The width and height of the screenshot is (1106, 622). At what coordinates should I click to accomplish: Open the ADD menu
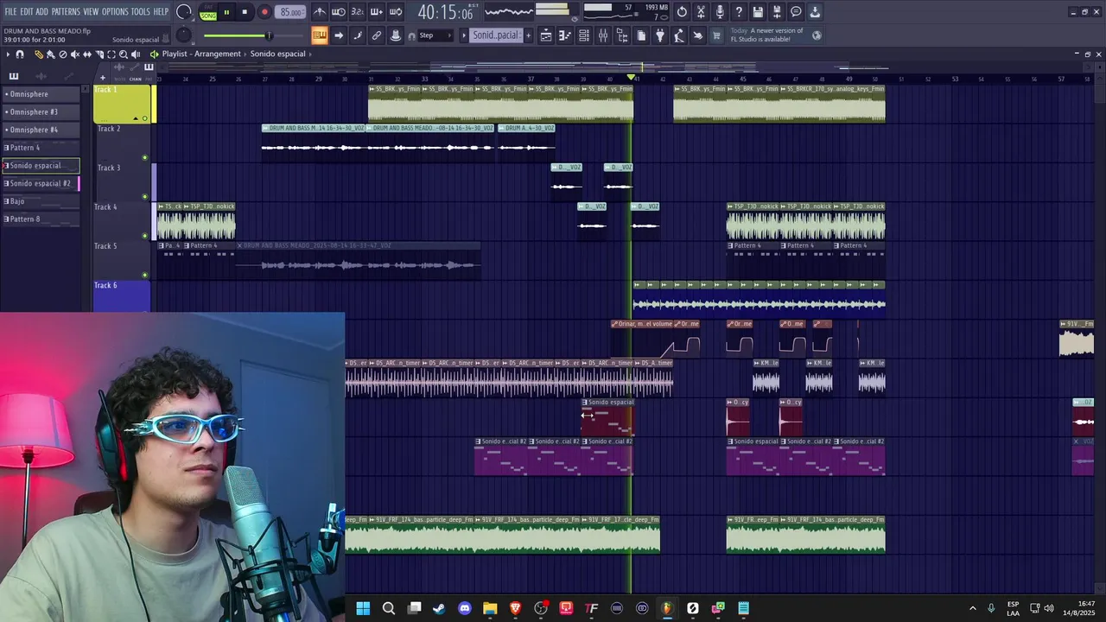[41, 12]
